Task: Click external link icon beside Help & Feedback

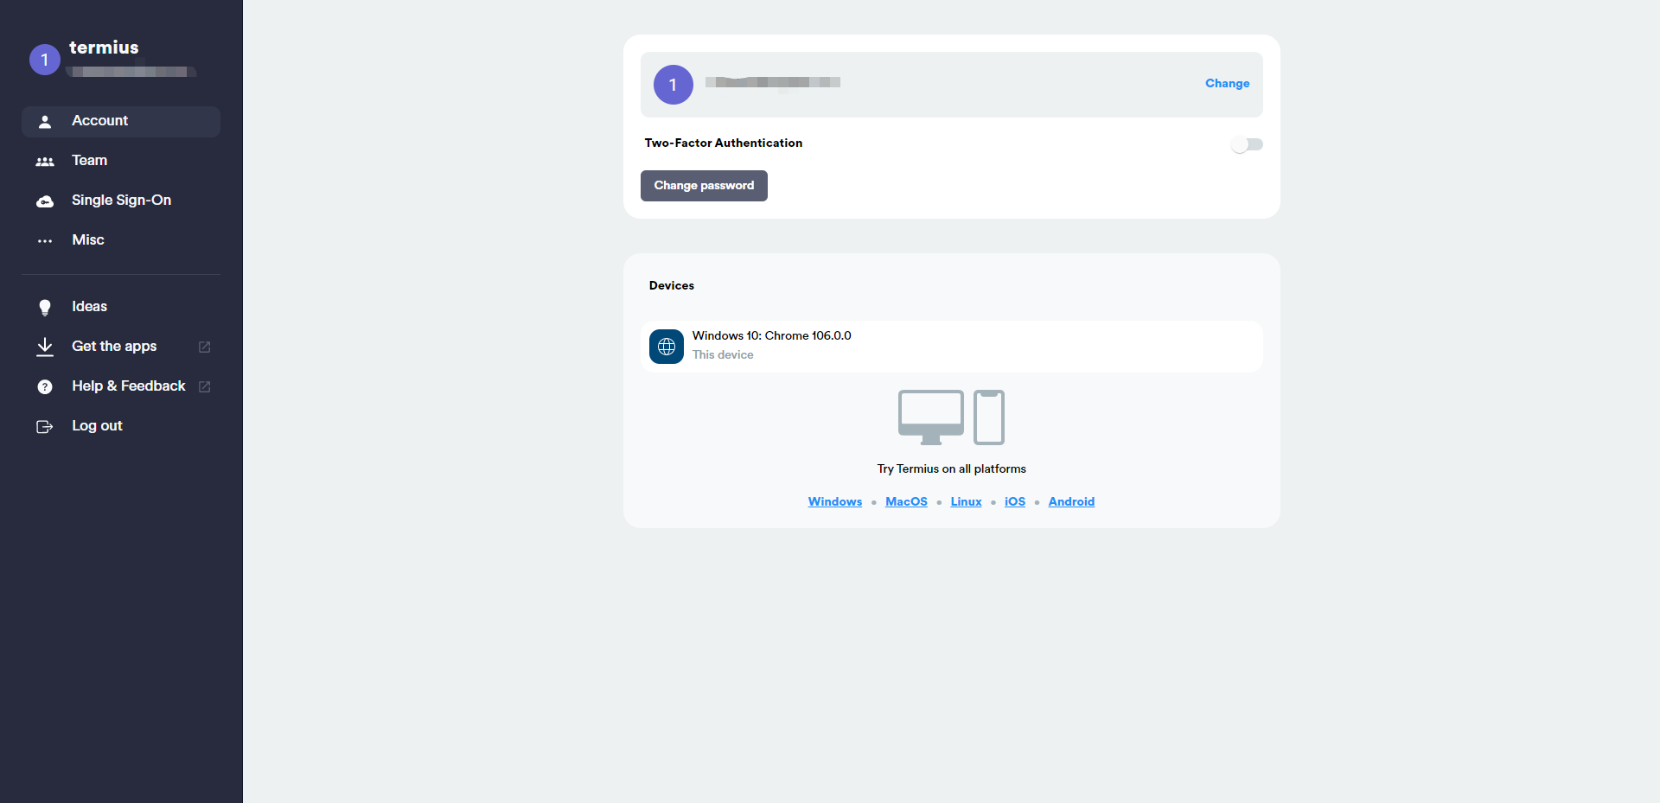Action: 205,387
